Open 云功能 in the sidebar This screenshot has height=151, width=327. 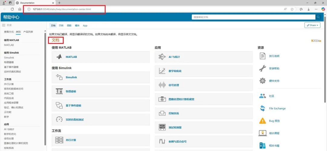[8, 112]
